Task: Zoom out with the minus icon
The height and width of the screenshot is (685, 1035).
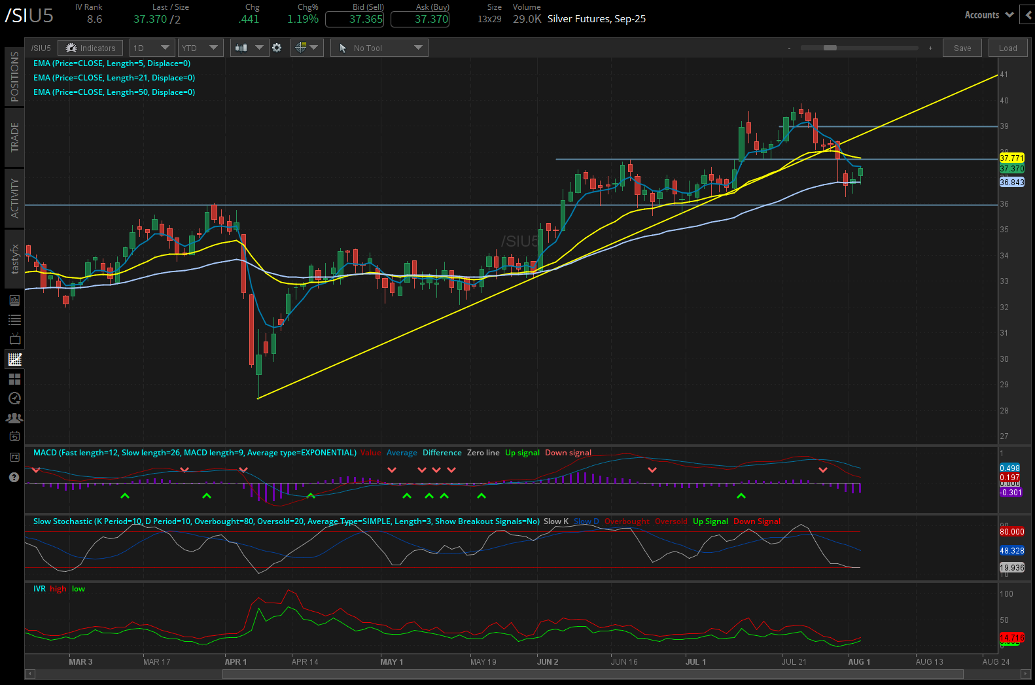Action: (x=789, y=48)
